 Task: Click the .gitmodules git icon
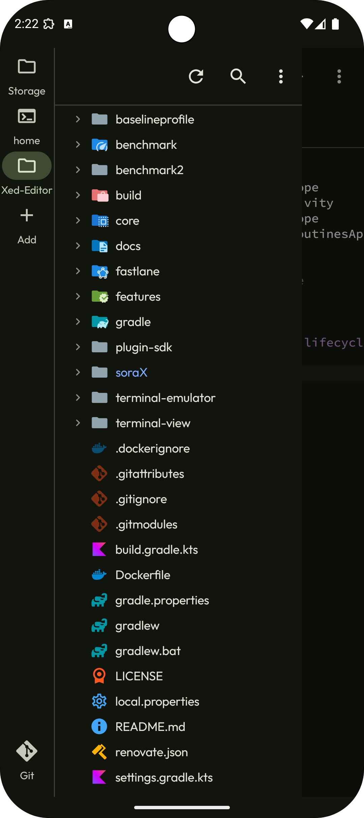click(x=99, y=524)
